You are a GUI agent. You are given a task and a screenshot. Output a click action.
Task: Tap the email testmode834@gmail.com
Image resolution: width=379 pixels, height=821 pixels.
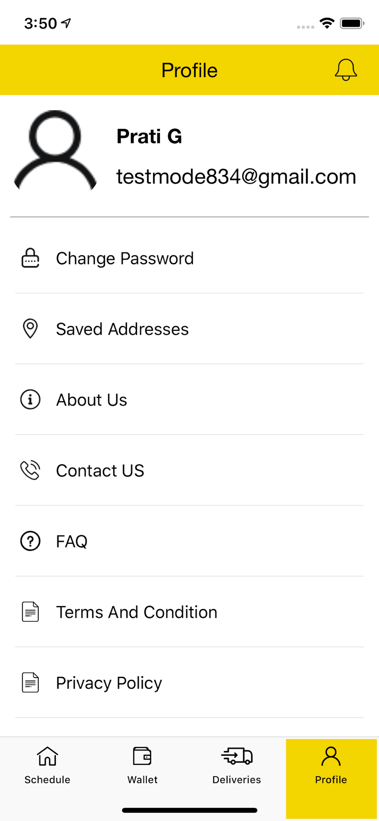point(236,177)
